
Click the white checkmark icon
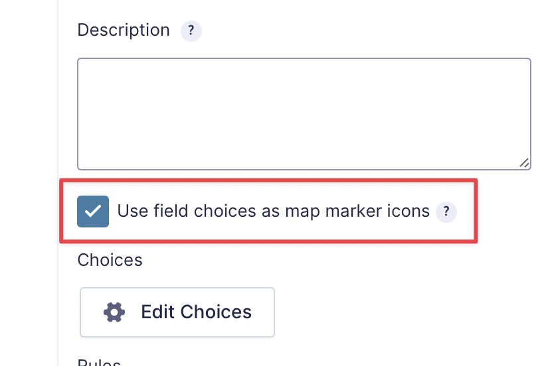tap(93, 212)
